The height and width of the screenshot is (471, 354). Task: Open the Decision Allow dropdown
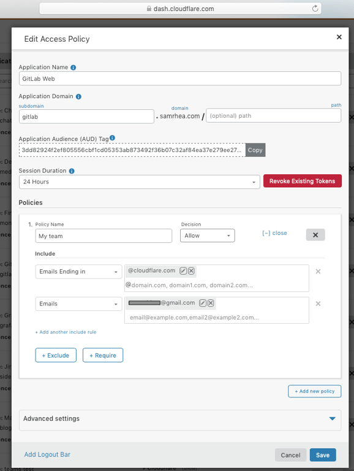pos(207,235)
